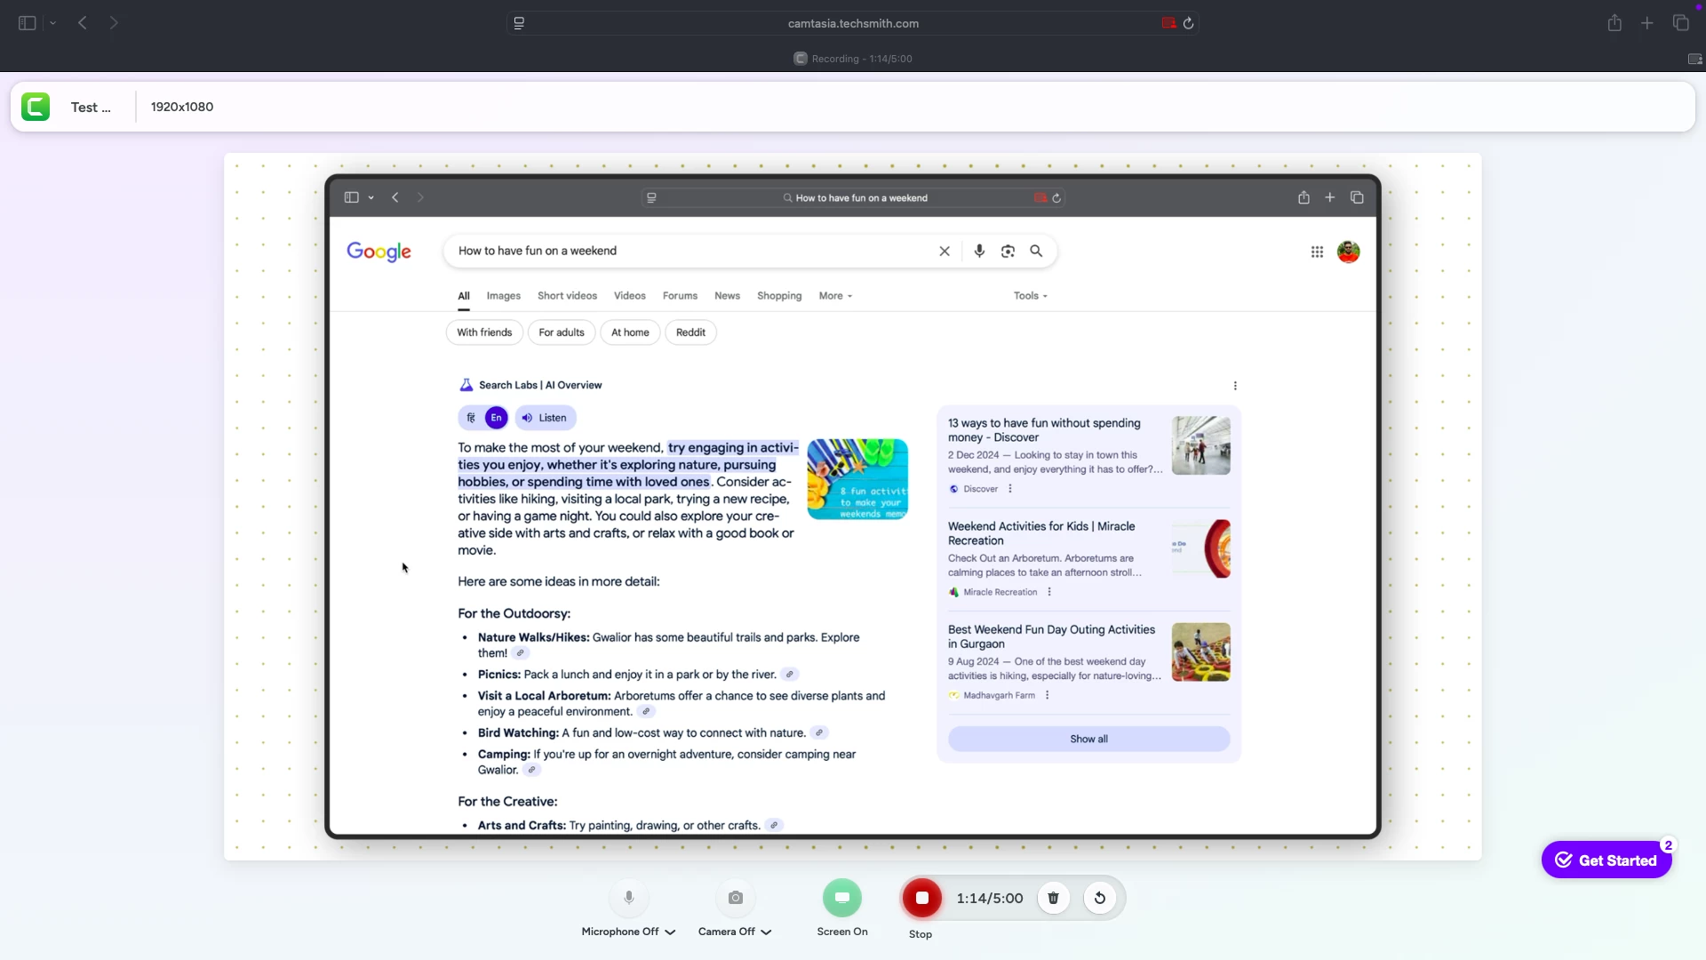Open a new tab with plus icon
The image size is (1706, 960).
tap(1647, 23)
